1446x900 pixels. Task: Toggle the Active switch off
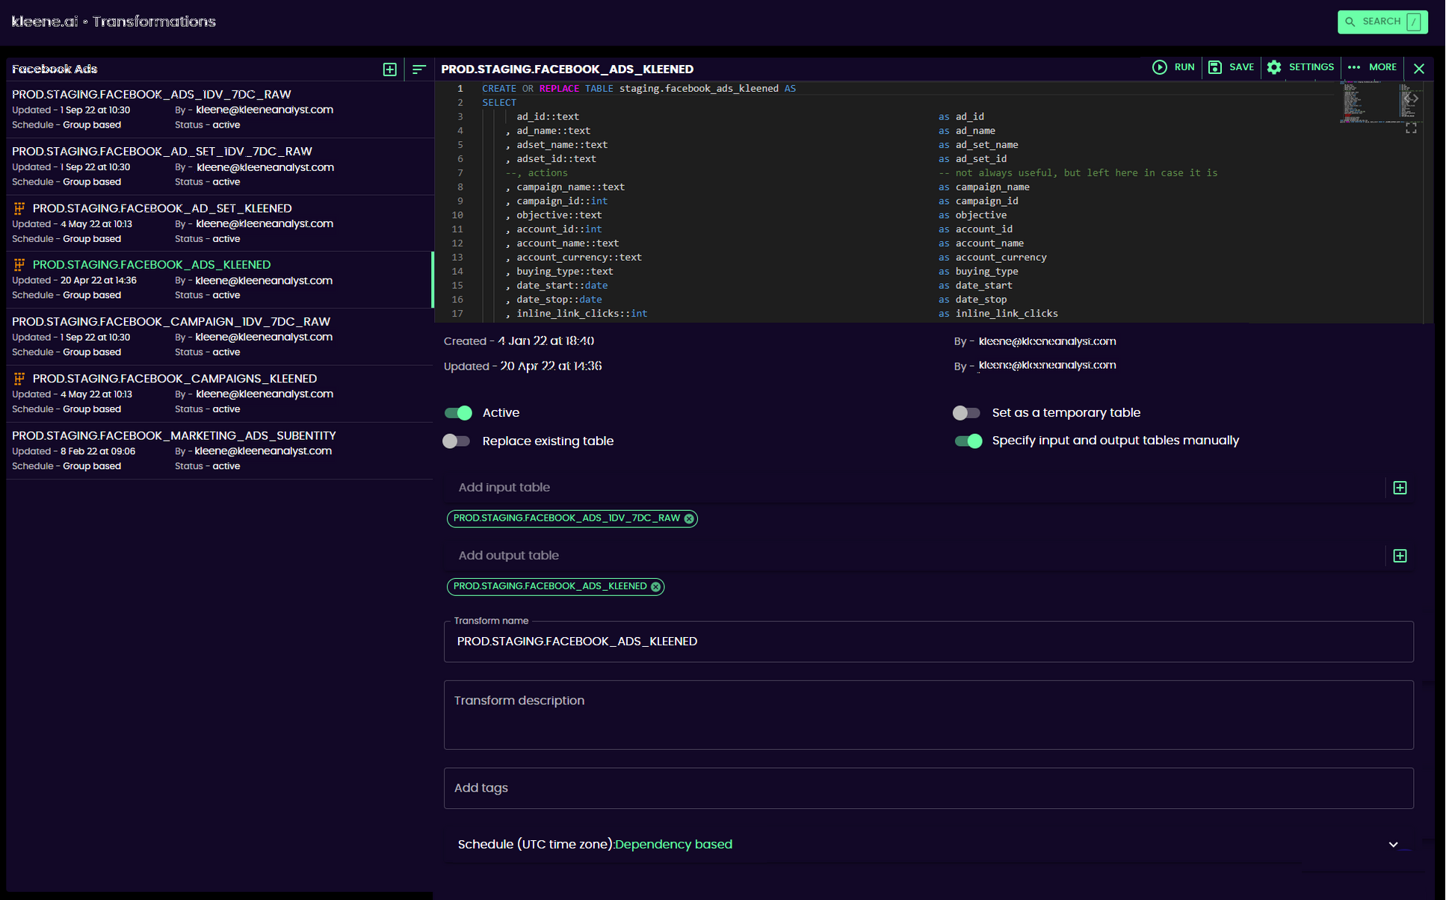pos(458,413)
